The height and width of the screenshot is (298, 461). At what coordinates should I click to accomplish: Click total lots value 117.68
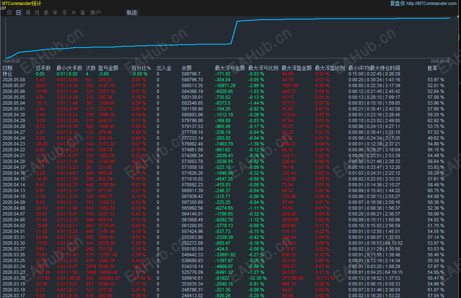pyautogui.click(x=43, y=278)
